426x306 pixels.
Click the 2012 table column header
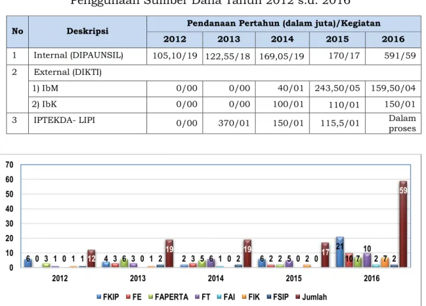(x=175, y=40)
